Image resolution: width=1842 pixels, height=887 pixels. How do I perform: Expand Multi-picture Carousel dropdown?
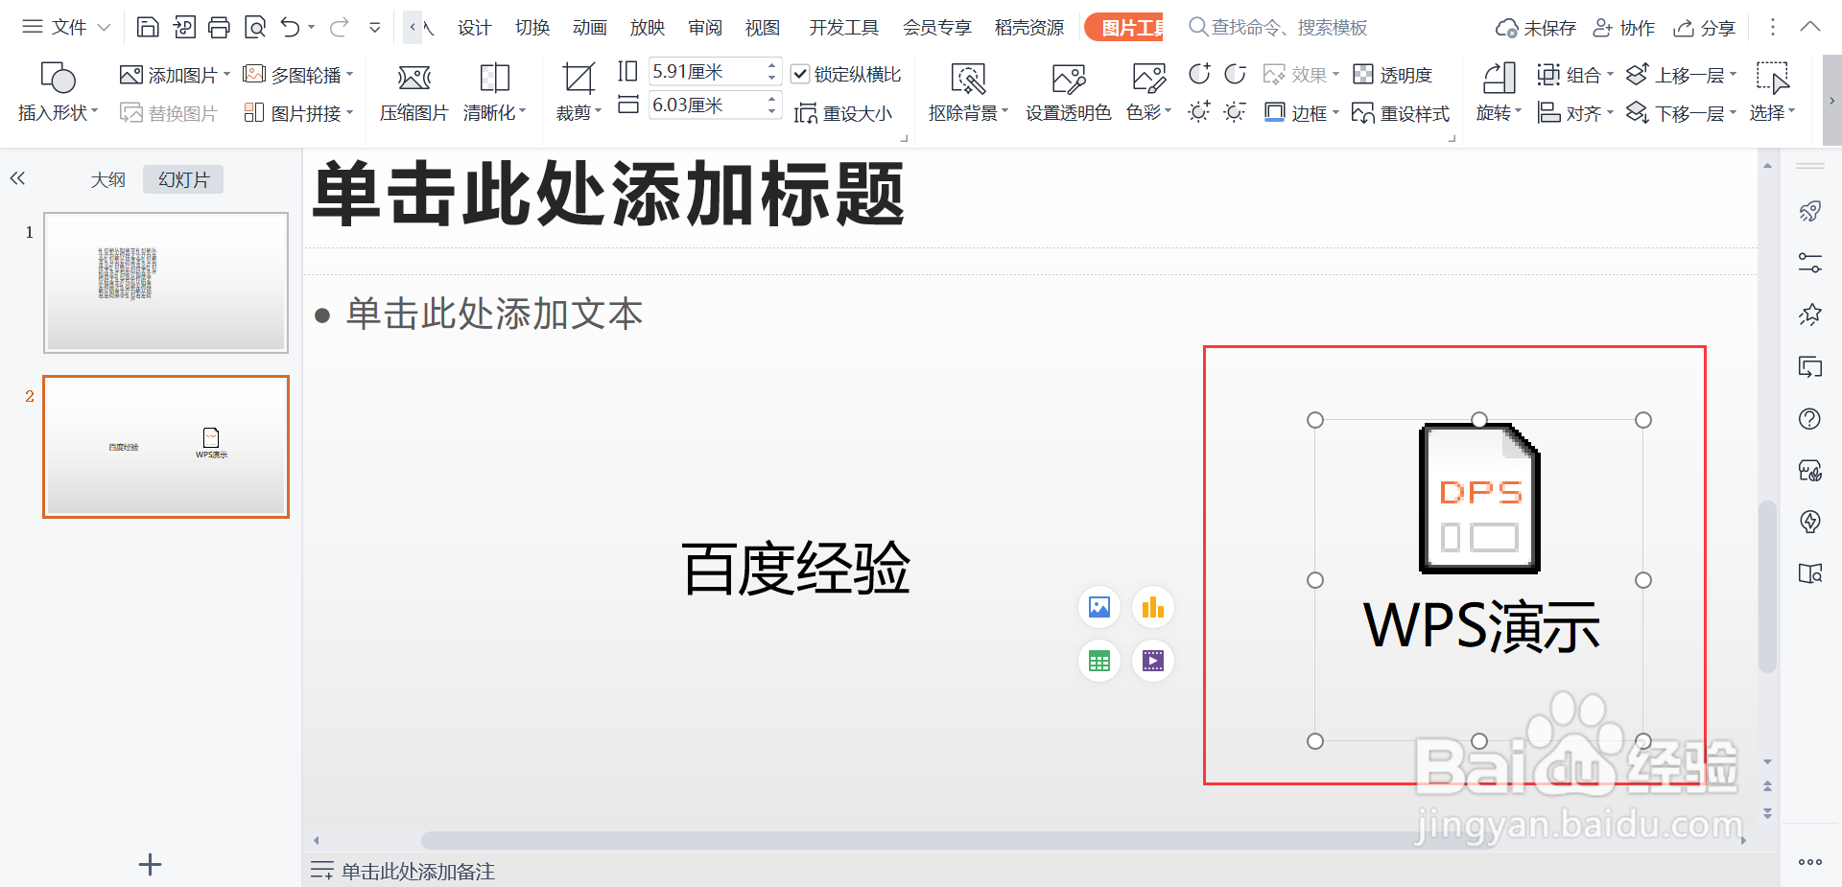tap(350, 74)
